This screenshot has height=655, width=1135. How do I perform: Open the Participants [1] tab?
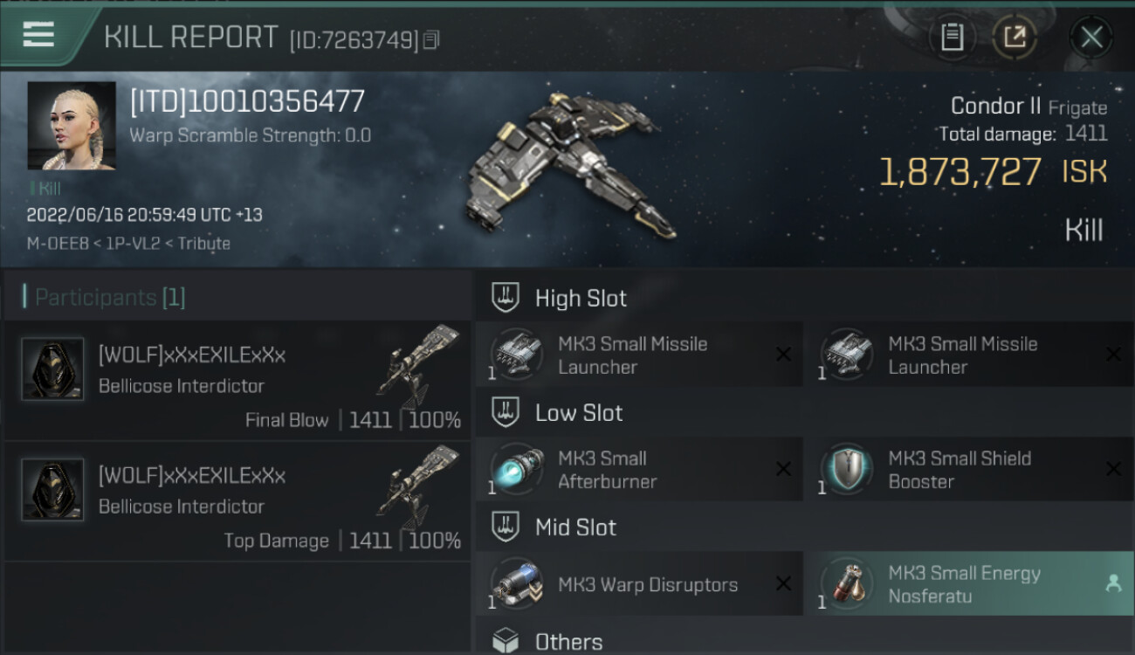tap(105, 297)
